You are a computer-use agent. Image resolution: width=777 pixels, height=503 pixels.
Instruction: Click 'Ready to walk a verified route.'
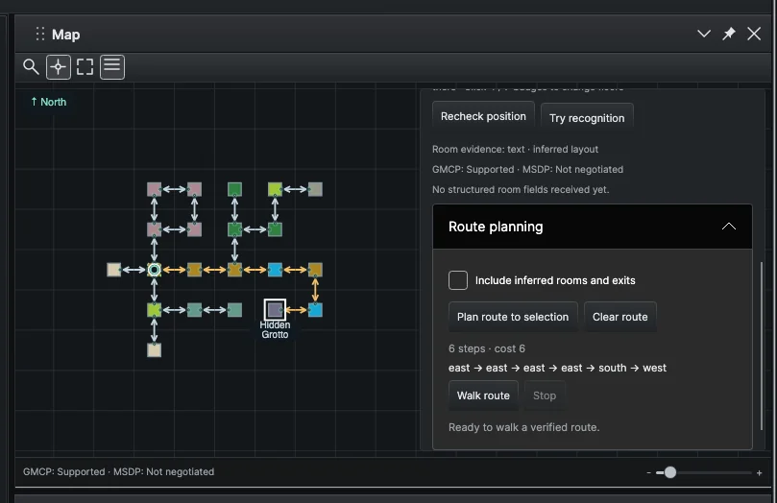(523, 427)
